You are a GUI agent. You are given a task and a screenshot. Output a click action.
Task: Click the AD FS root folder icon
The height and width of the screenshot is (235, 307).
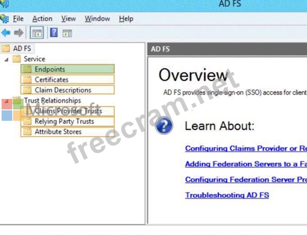pos(6,48)
